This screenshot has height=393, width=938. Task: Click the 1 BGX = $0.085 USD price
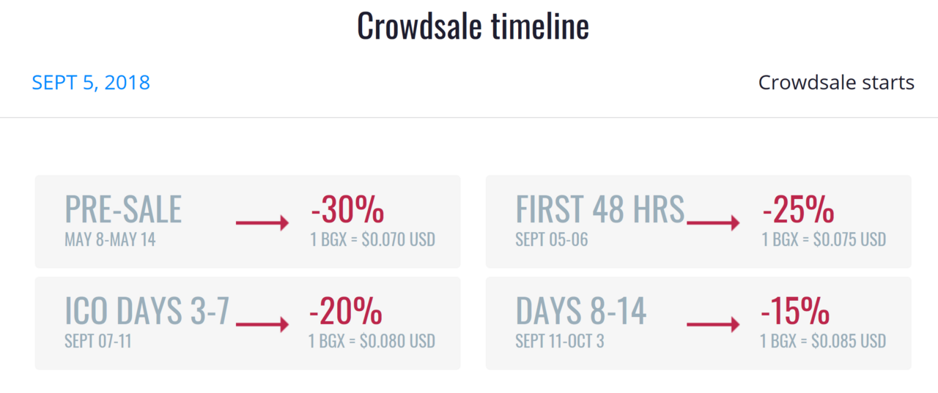point(824,341)
